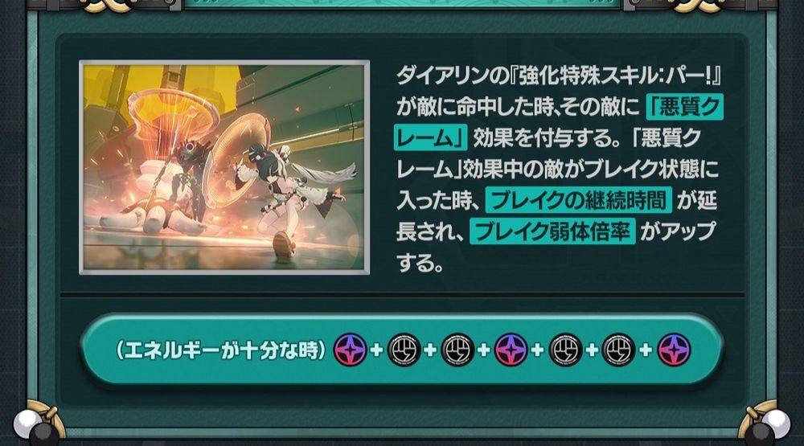Click the third fist basic attack icon
This screenshot has height=446, width=804.
(x=565, y=350)
